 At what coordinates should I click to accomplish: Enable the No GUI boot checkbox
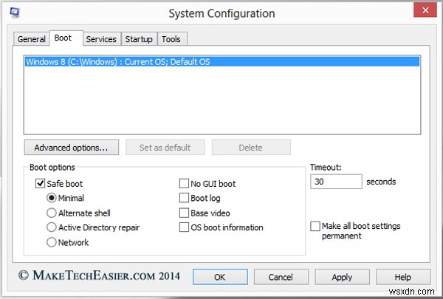pyautogui.click(x=185, y=183)
